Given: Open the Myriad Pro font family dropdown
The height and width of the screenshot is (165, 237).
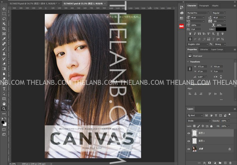Looking at the screenshot, I should [x=198, y=13].
